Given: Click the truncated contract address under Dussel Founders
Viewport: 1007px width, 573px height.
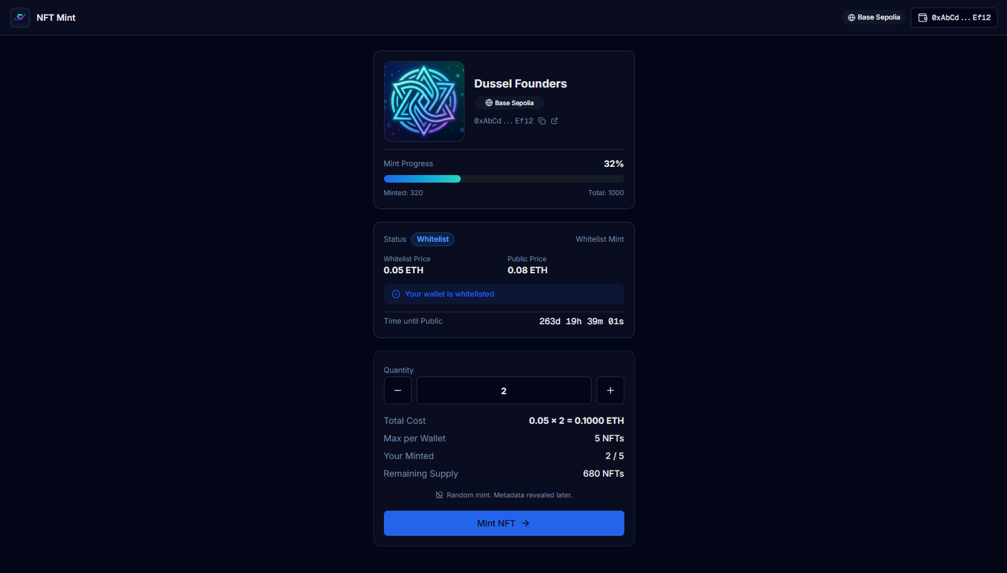Looking at the screenshot, I should (x=503, y=121).
